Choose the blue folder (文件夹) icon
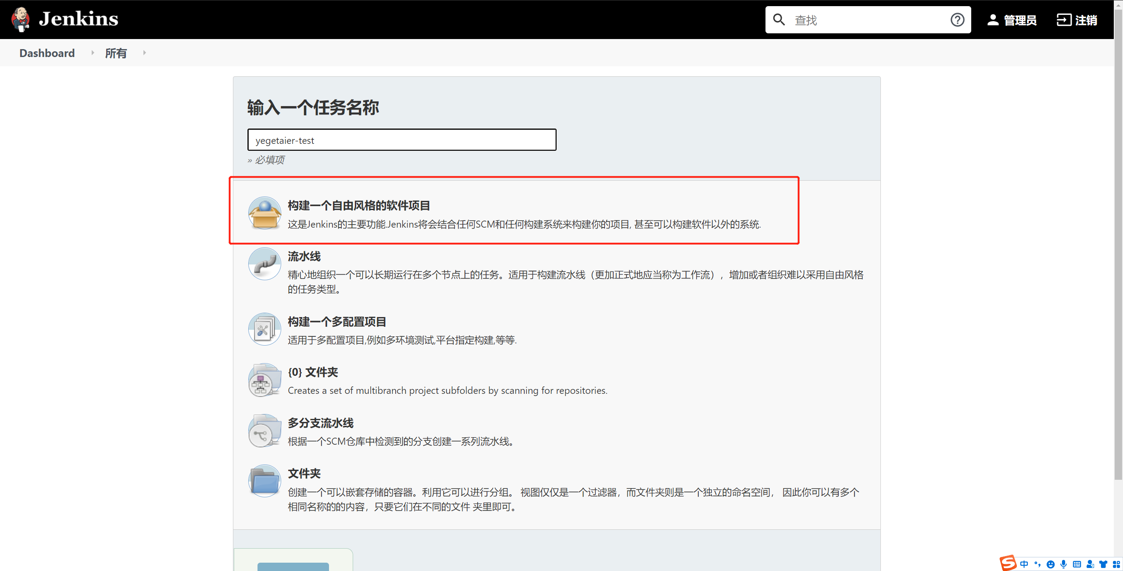This screenshot has width=1123, height=571. [x=265, y=481]
